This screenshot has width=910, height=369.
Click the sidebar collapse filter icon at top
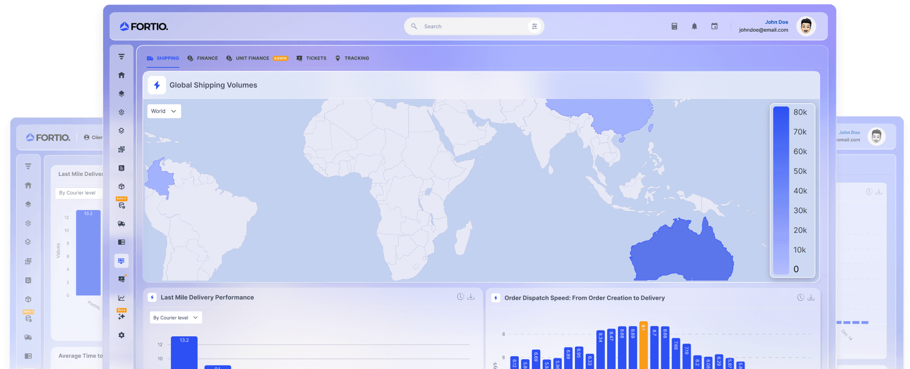coord(122,57)
